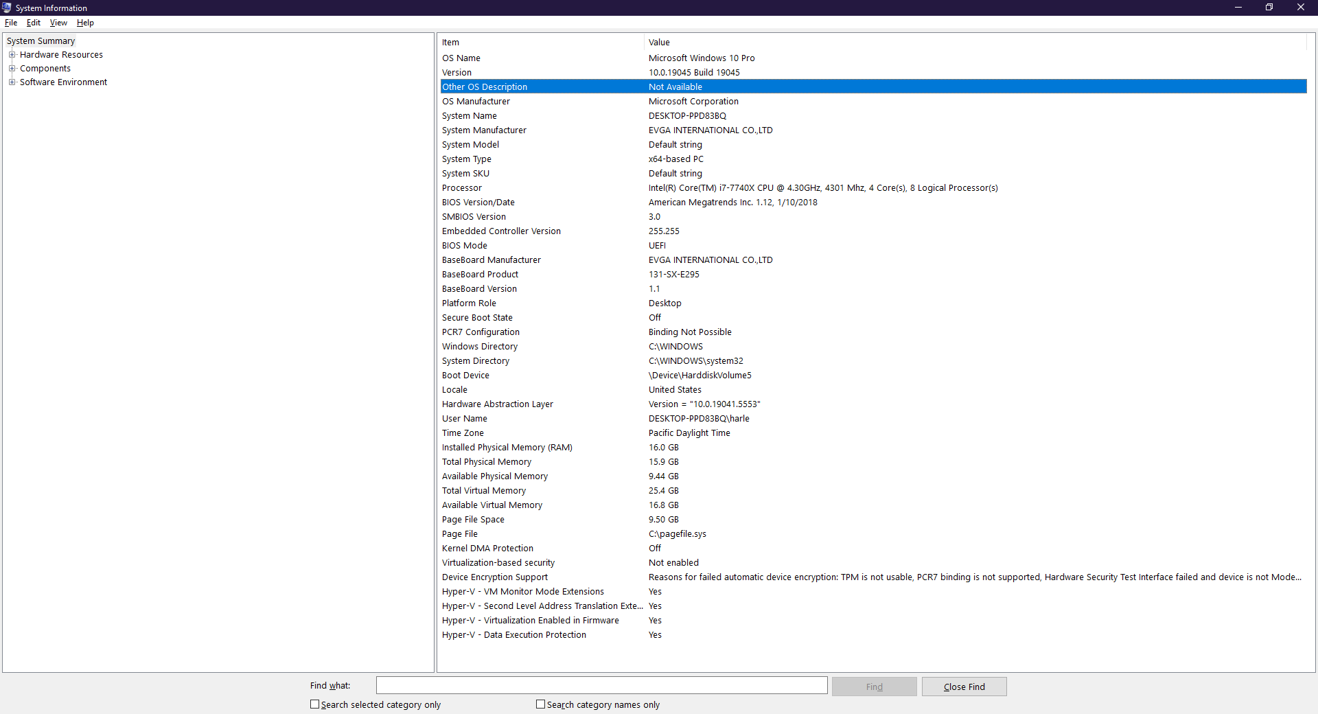The width and height of the screenshot is (1318, 714).
Task: Select the Windows Directory row
Action: pos(873,347)
